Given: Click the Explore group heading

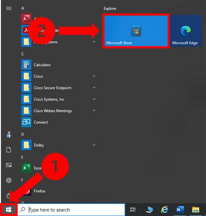Looking at the screenshot, I should [x=110, y=9].
